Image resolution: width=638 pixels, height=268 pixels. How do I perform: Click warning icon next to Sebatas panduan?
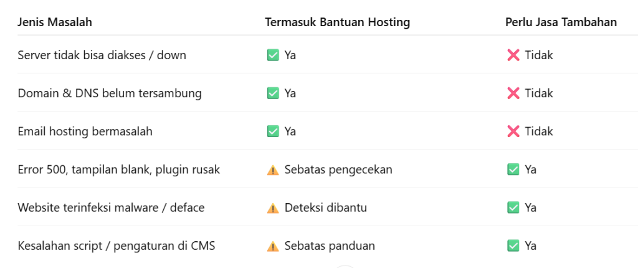pos(273,246)
